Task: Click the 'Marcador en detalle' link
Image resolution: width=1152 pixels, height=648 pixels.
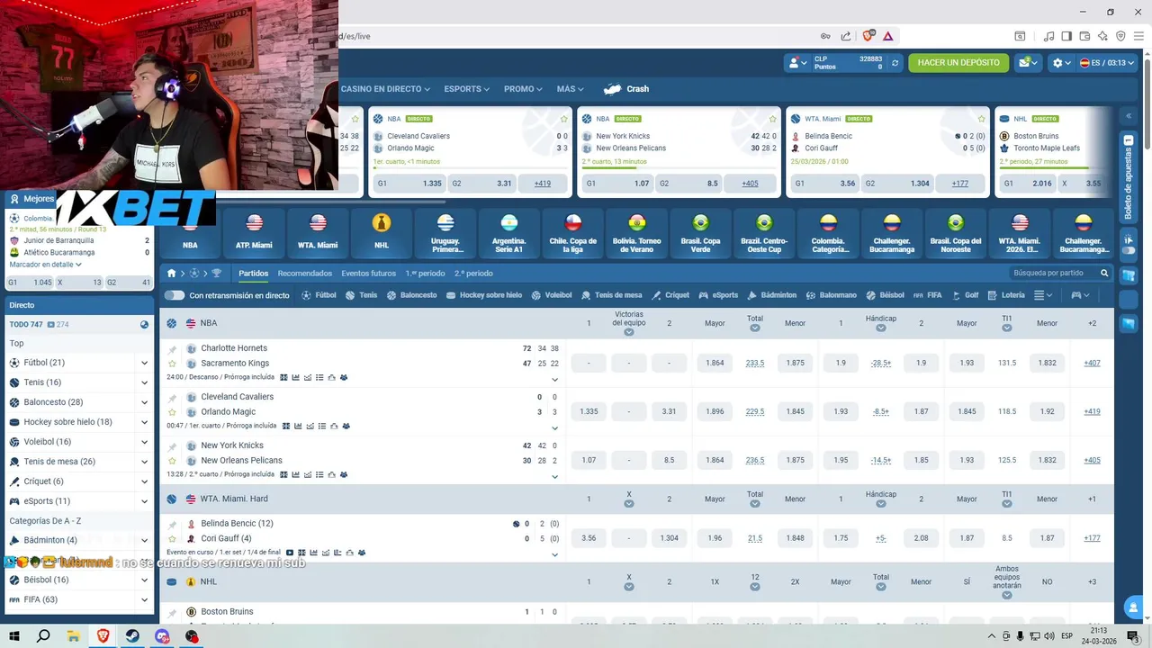Action: [x=45, y=265]
